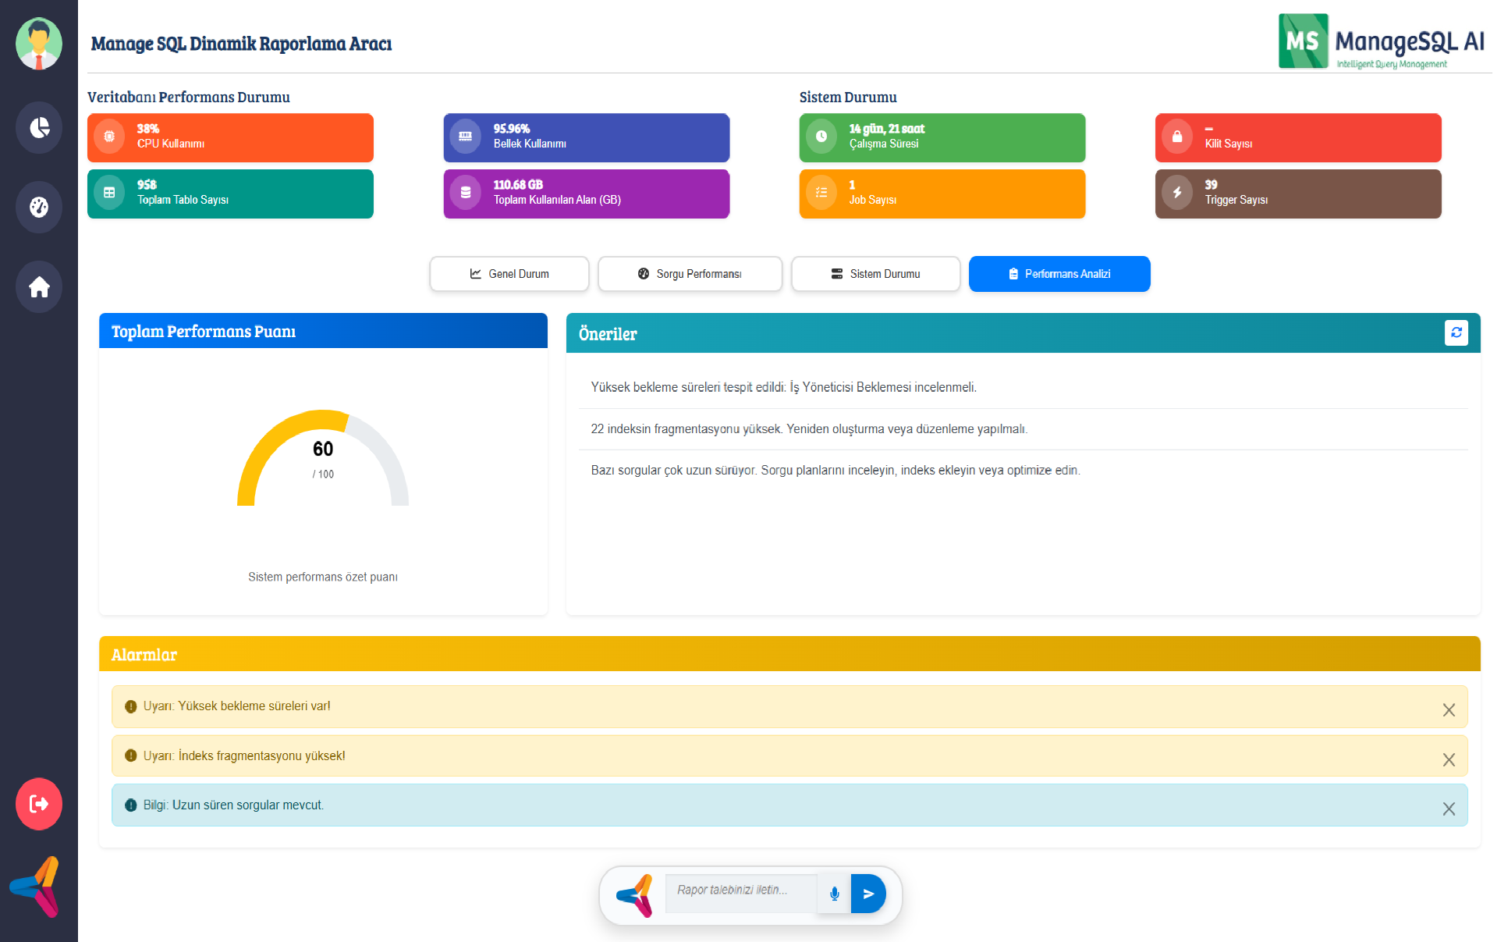Click the colorful AI logo in sidebar
Viewport: 1497px width, 942px height.
[36, 887]
